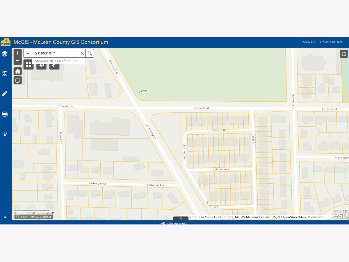Zoom in on the map
The width and height of the screenshot is (349, 262).
click(18, 53)
